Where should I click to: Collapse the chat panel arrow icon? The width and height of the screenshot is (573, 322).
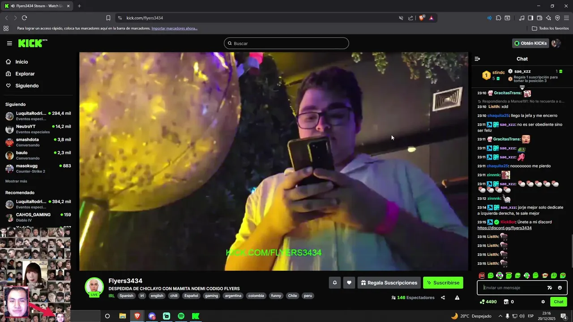(x=477, y=59)
